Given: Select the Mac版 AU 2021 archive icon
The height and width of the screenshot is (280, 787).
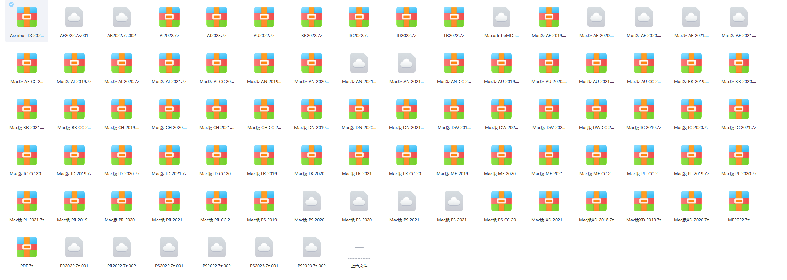Looking at the screenshot, I should pos(596,63).
